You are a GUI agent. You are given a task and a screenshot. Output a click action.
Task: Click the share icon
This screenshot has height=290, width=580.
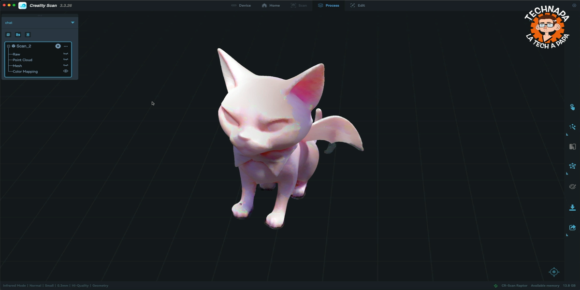572,227
